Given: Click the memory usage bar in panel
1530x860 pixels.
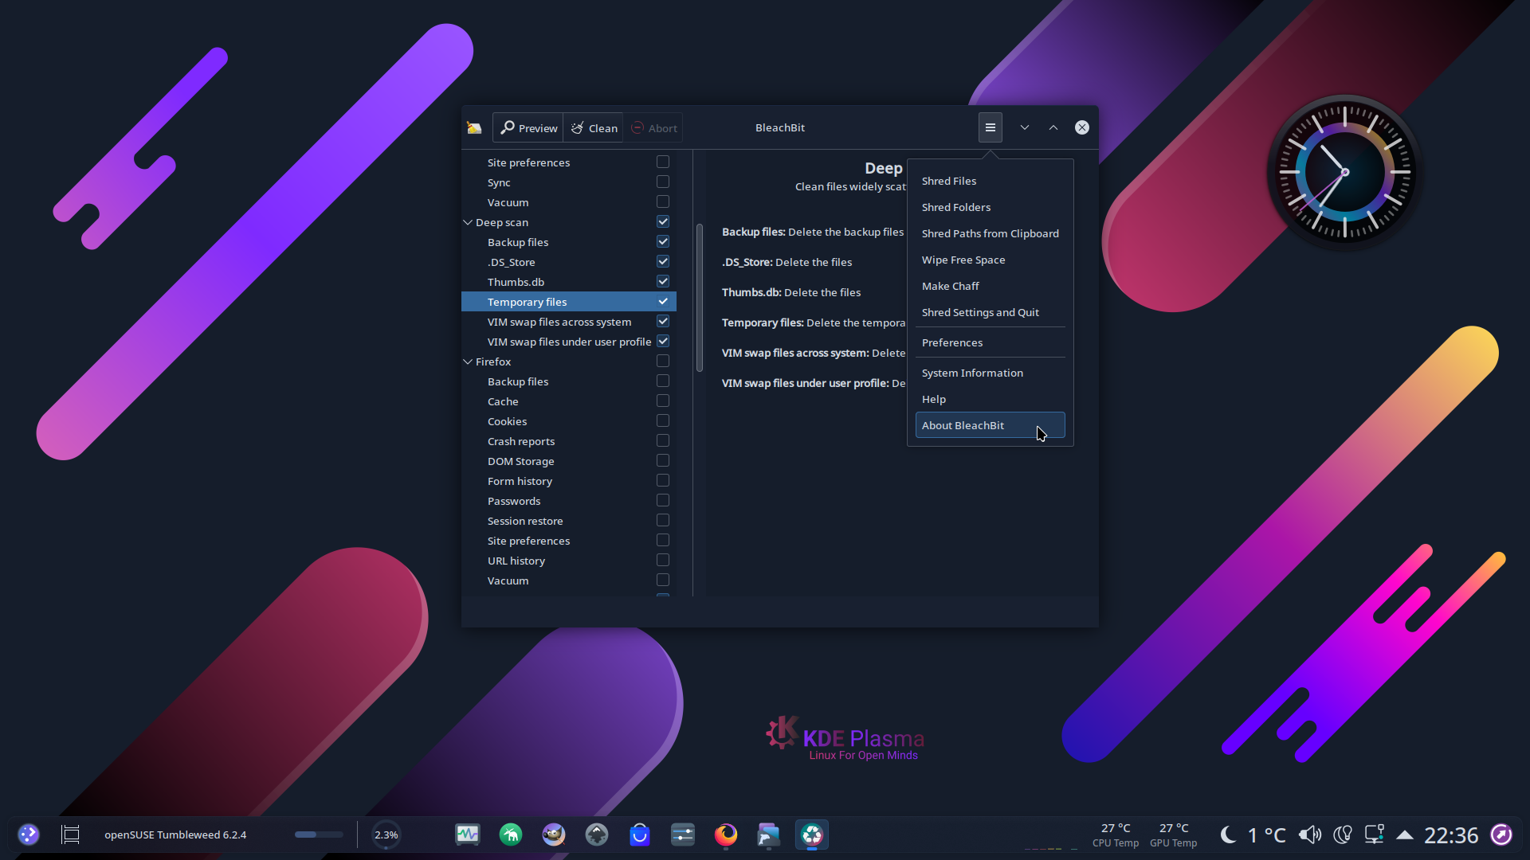Looking at the screenshot, I should 319,835.
